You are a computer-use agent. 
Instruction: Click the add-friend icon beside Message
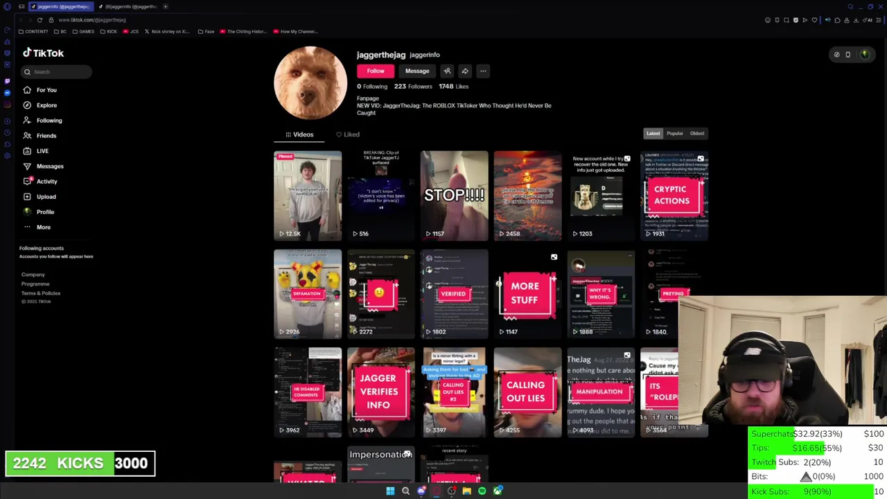coord(447,71)
